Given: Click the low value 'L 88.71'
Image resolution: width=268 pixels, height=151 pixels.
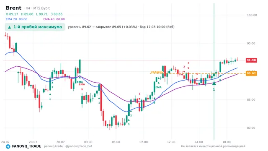Looking at the screenshot, I should [42, 14].
